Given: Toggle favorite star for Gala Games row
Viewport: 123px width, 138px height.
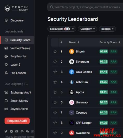Looking at the screenshot, I should (55, 72).
